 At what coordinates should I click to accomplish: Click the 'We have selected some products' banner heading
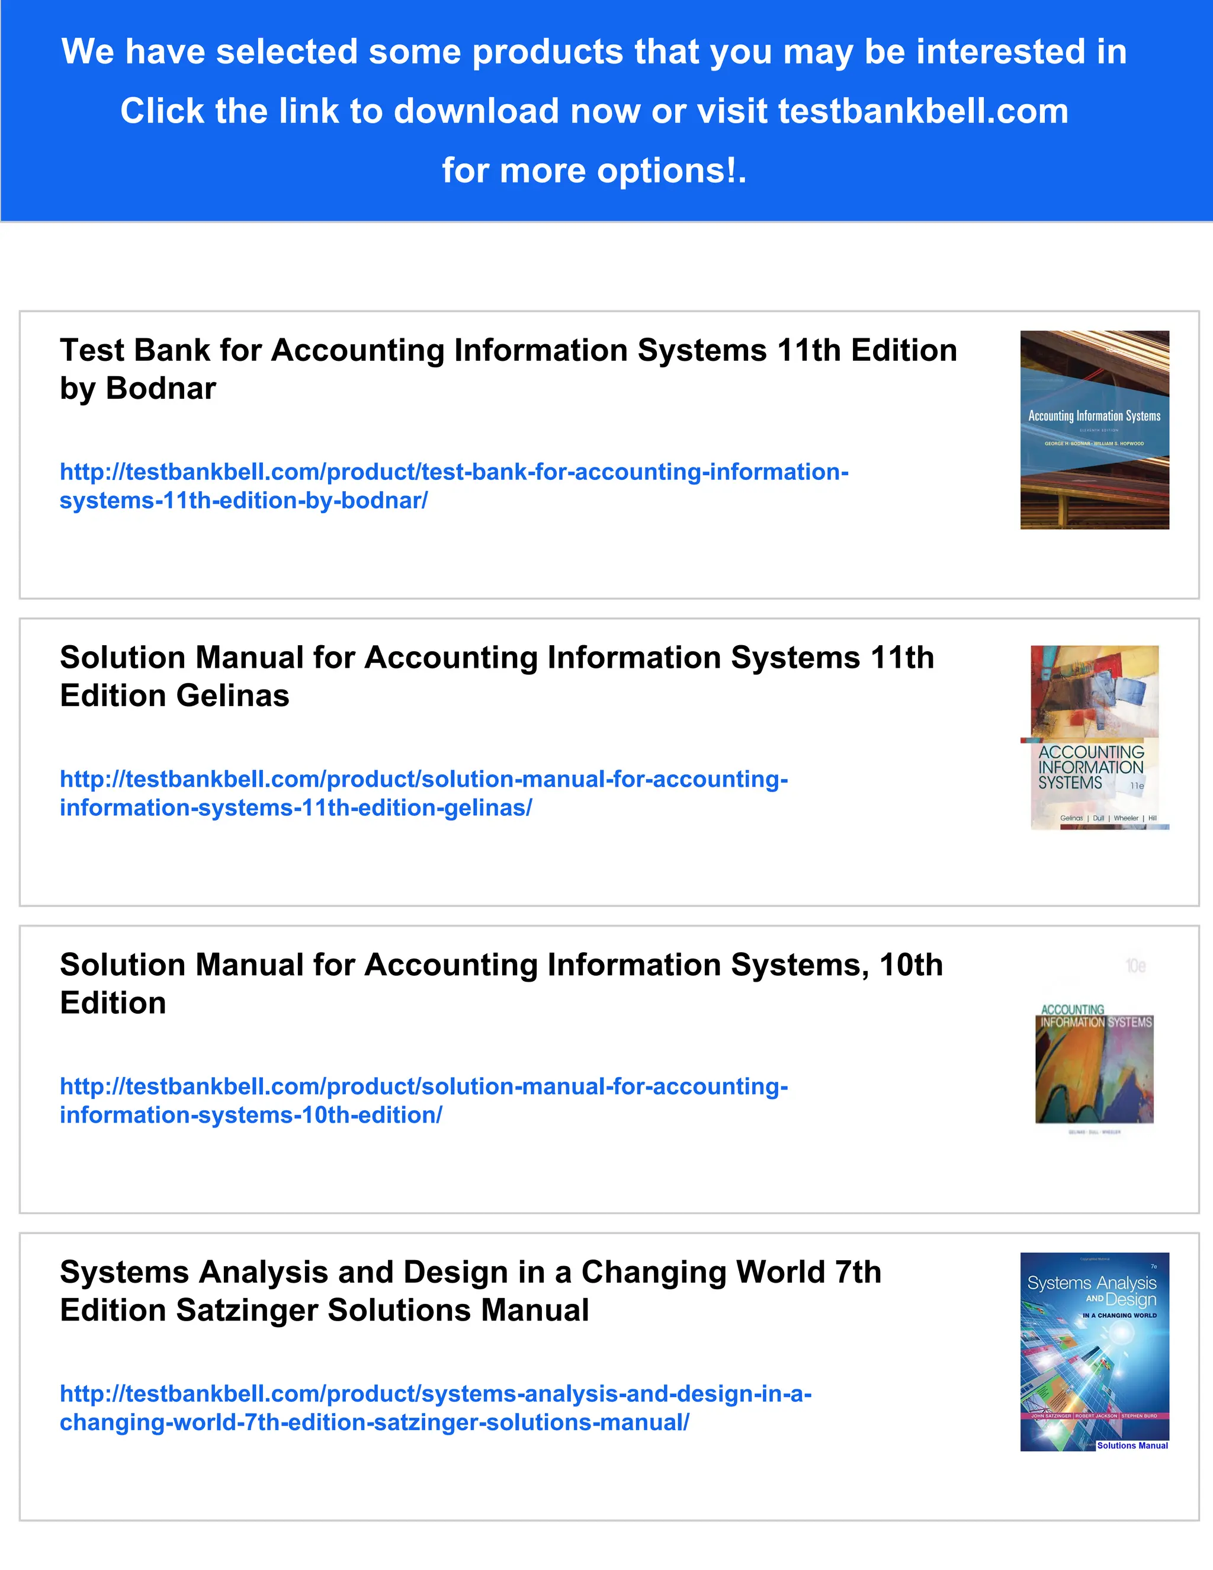click(593, 52)
